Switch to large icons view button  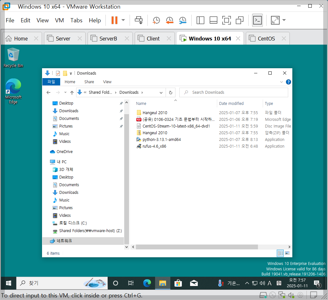tap(288, 253)
